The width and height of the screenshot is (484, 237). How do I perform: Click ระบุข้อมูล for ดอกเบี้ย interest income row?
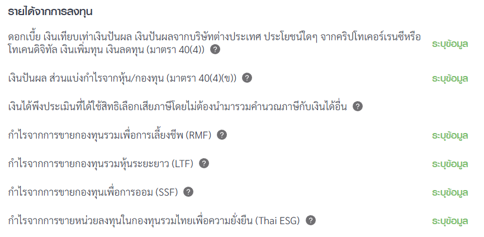450,44
